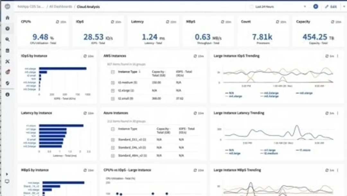Click the blue round icon beside Edit
This screenshot has width=347, height=196.
point(316,6)
